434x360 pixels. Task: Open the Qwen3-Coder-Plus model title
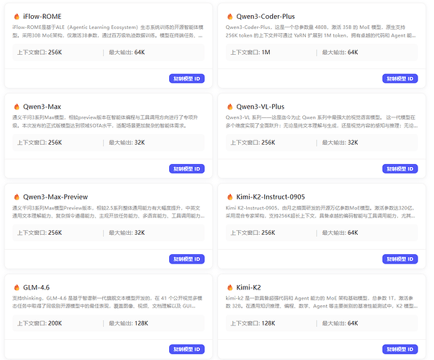click(270, 16)
